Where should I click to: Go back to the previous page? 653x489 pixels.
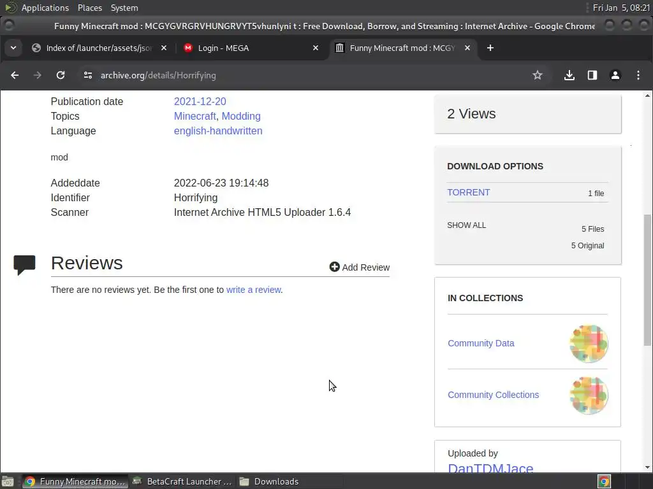tap(15, 75)
